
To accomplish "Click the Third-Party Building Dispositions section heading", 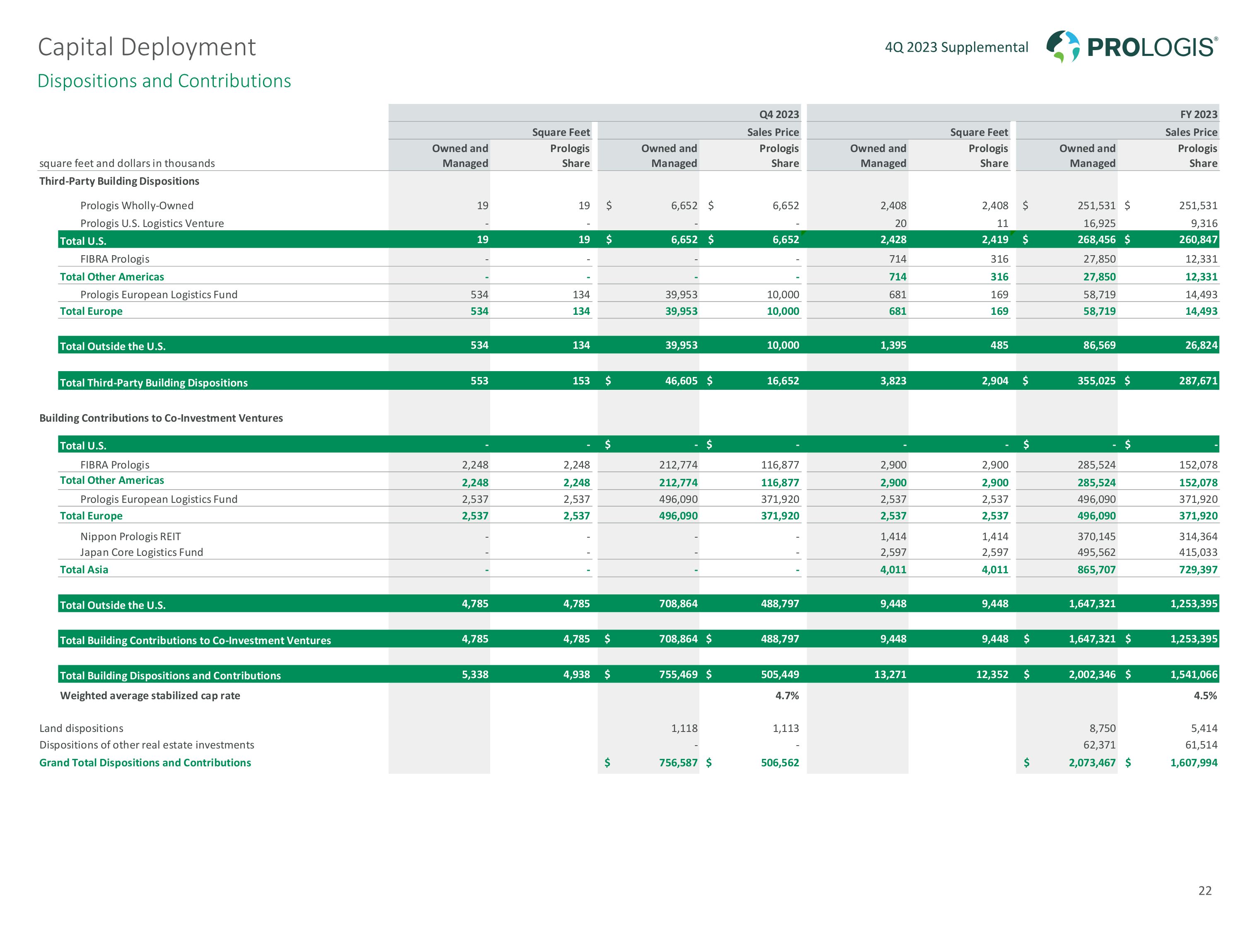I will point(119,181).
